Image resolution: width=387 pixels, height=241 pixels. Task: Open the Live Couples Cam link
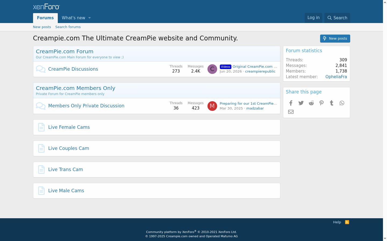(69, 148)
